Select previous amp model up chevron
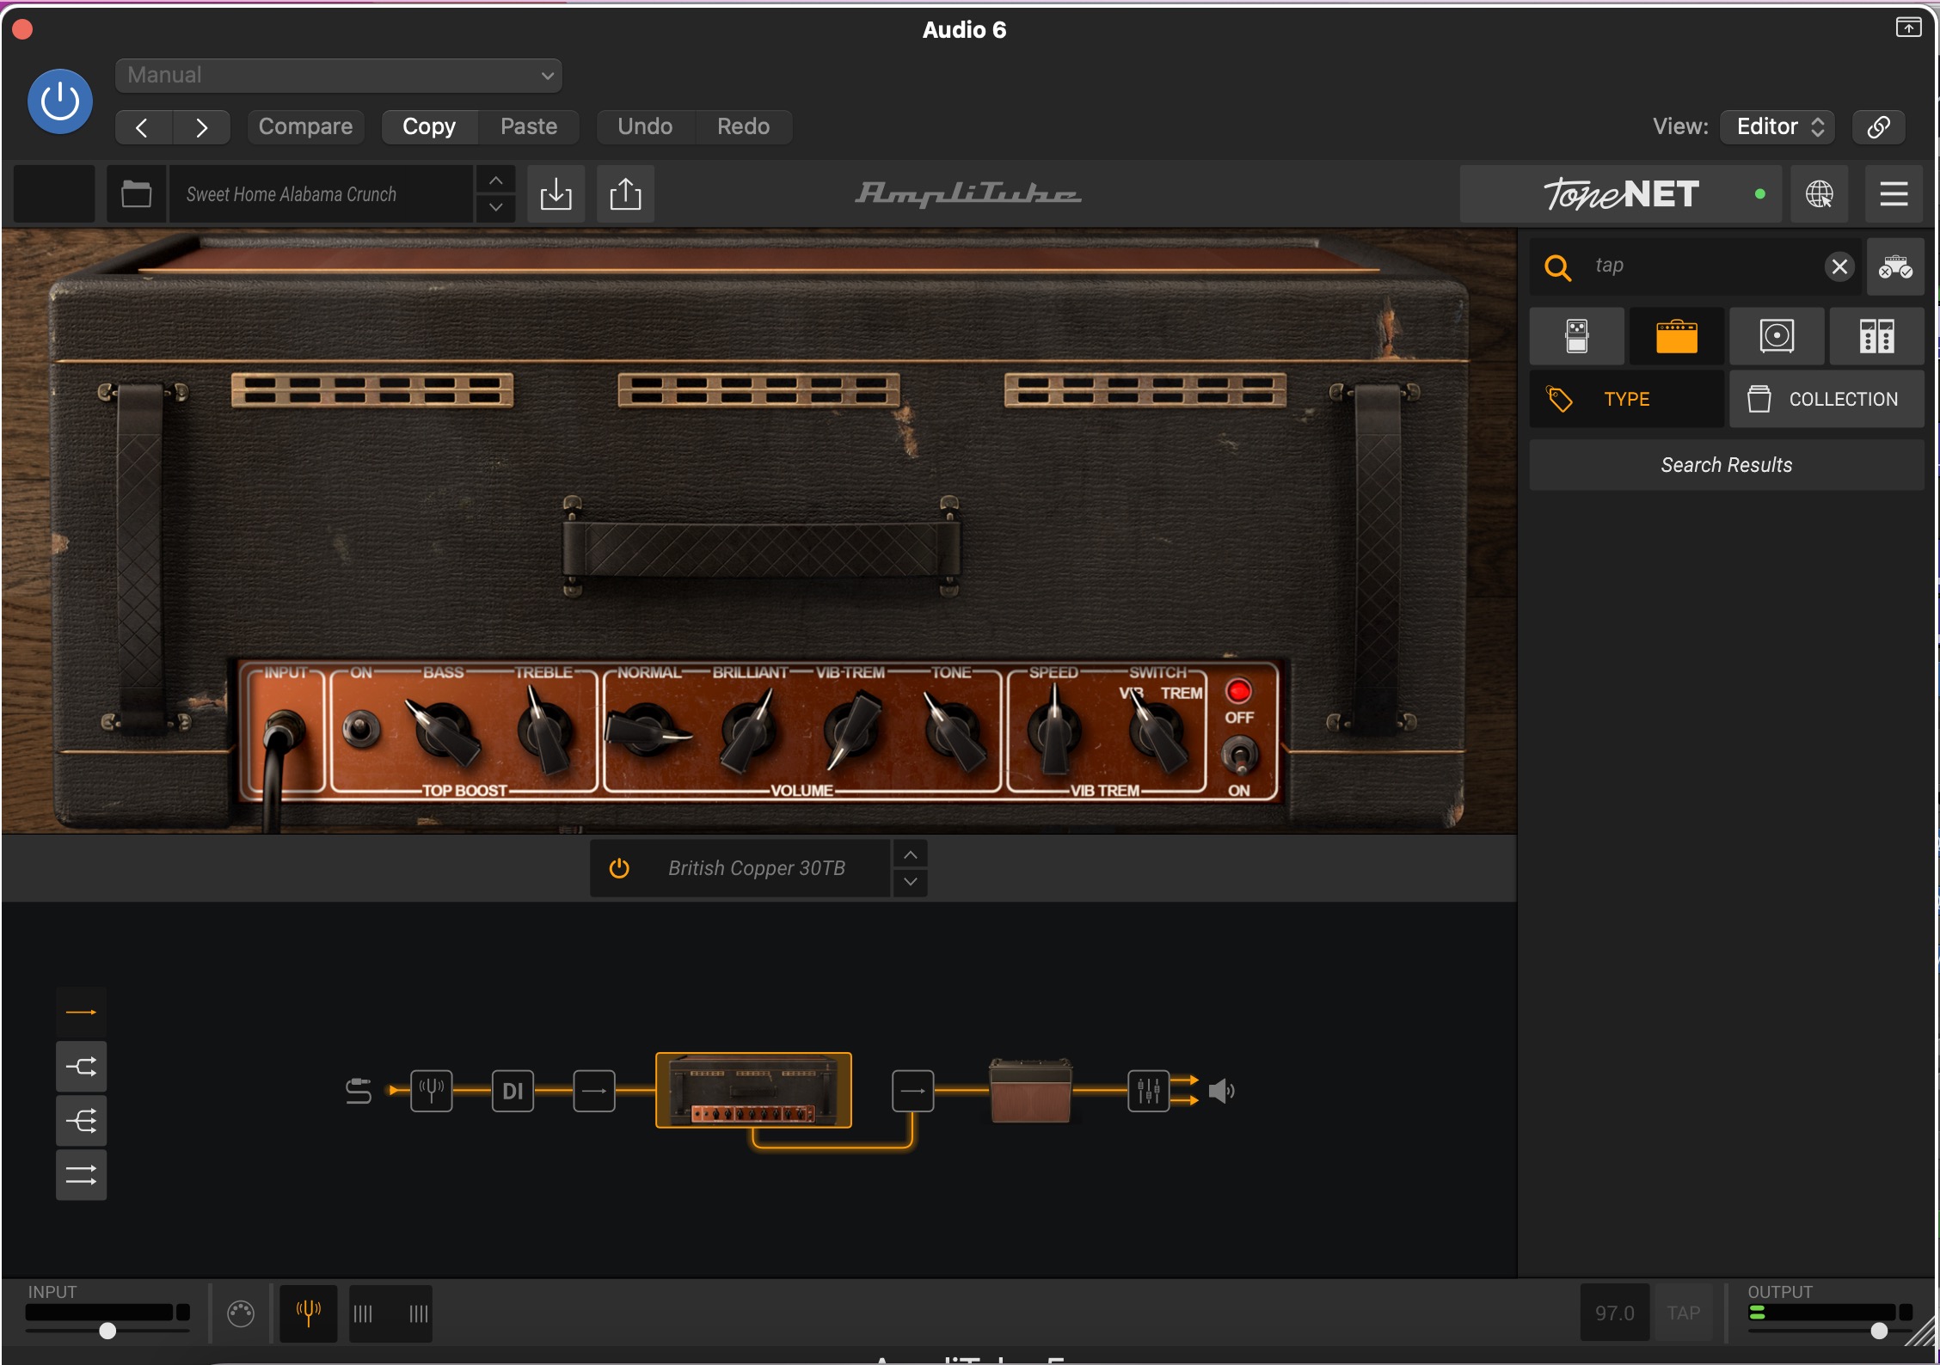 (911, 854)
